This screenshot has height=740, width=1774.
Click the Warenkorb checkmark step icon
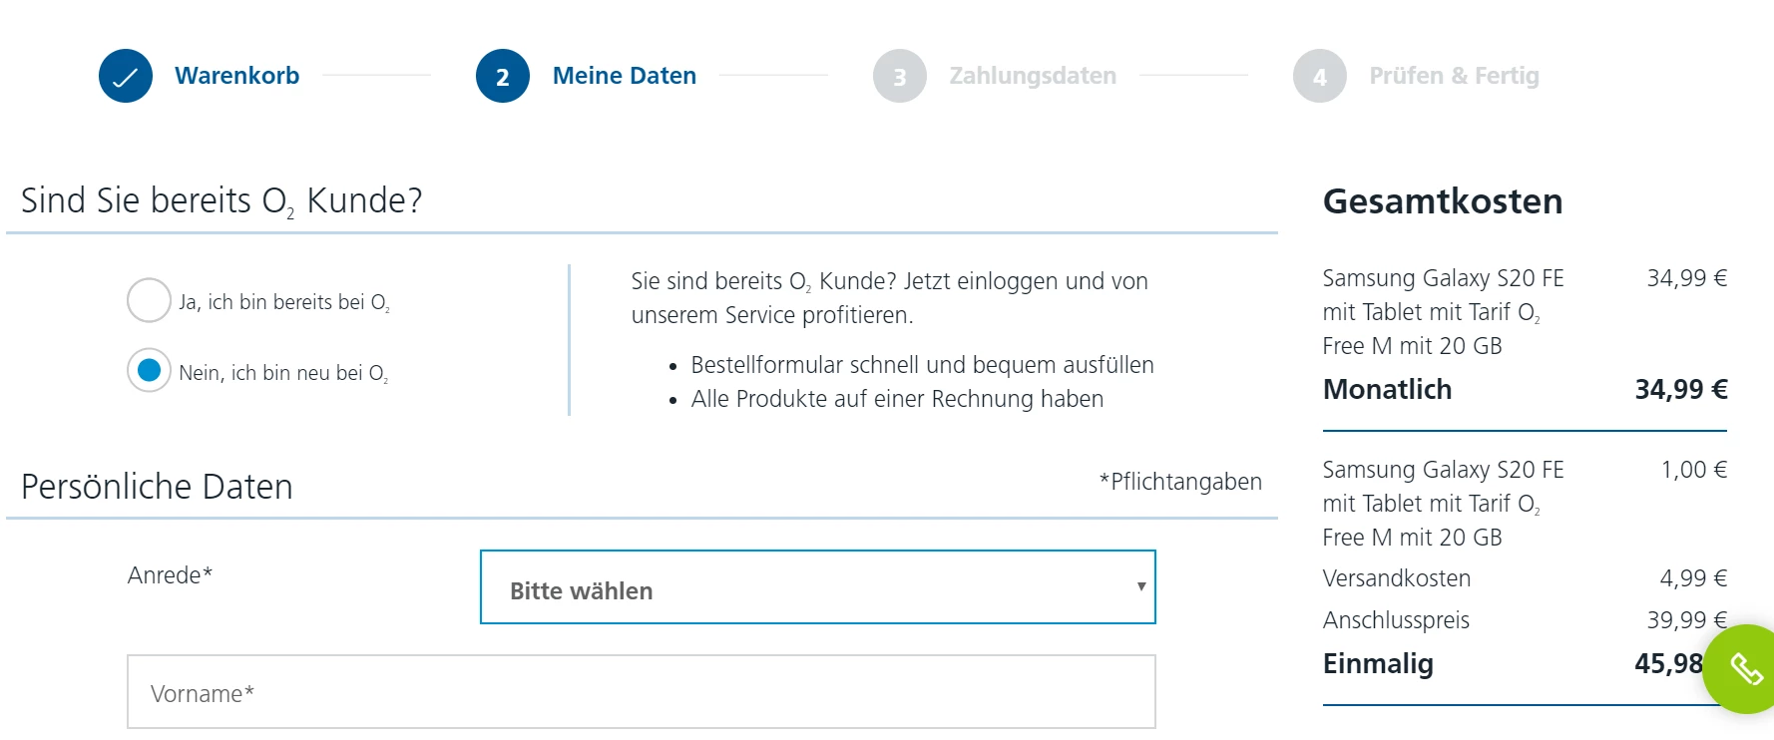pyautogui.click(x=126, y=76)
